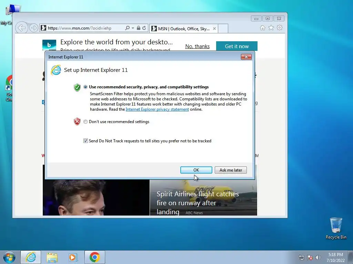Click the IE forward navigation arrow
353x264 pixels.
(33, 28)
